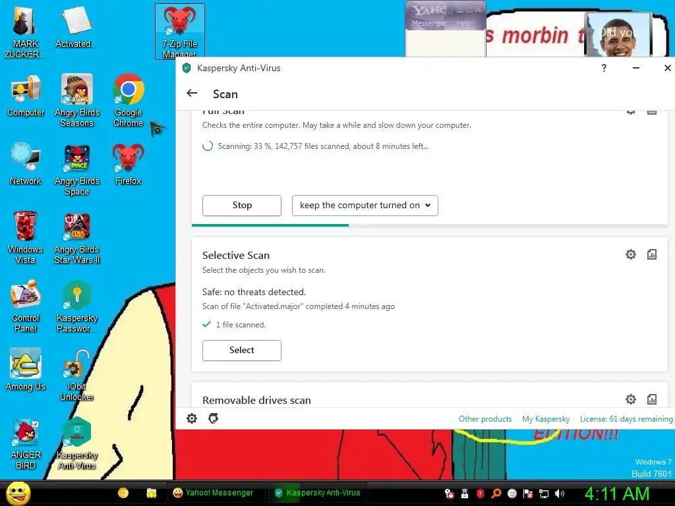Open Removable drives scan settings gear

(631, 399)
